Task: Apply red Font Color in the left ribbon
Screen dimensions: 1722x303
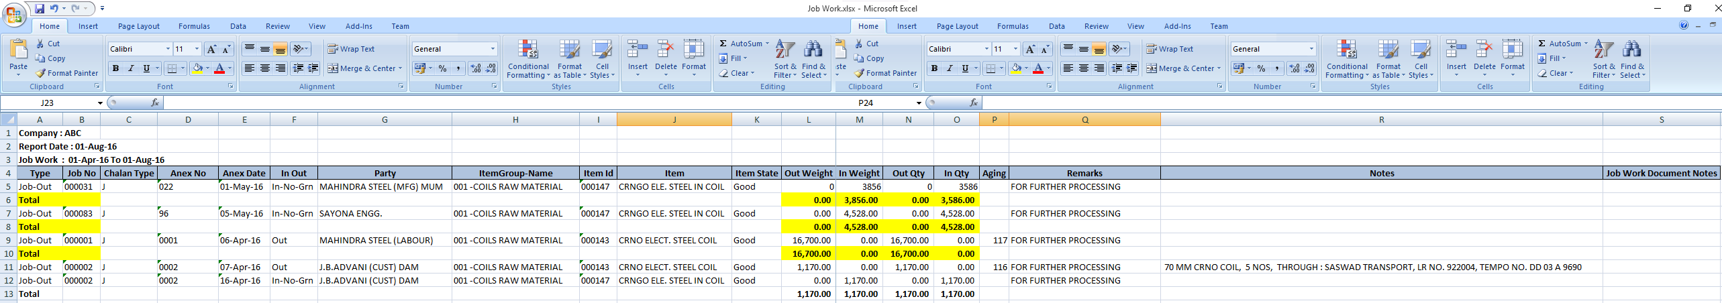Action: [219, 68]
